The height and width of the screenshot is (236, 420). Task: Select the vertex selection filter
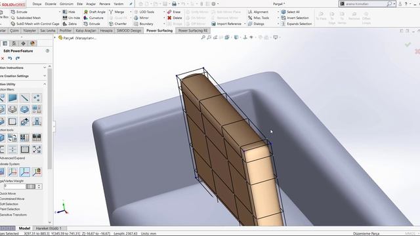pyautogui.click(x=37, y=98)
